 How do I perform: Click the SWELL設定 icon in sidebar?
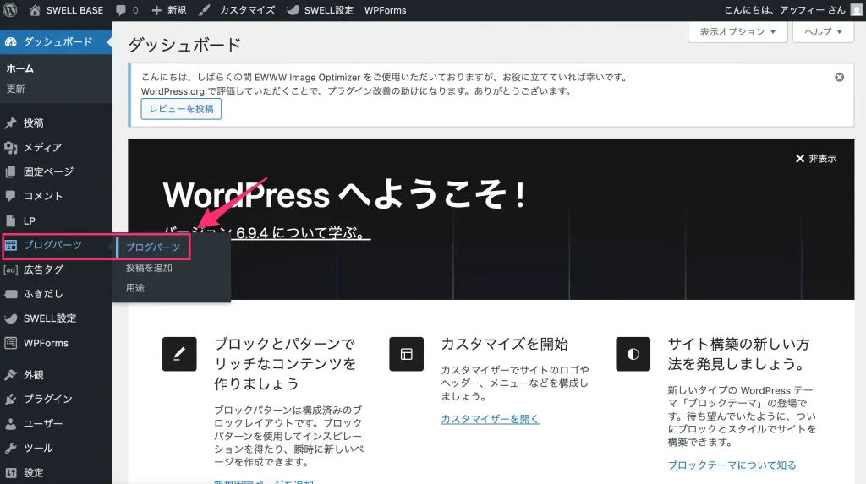click(x=10, y=318)
